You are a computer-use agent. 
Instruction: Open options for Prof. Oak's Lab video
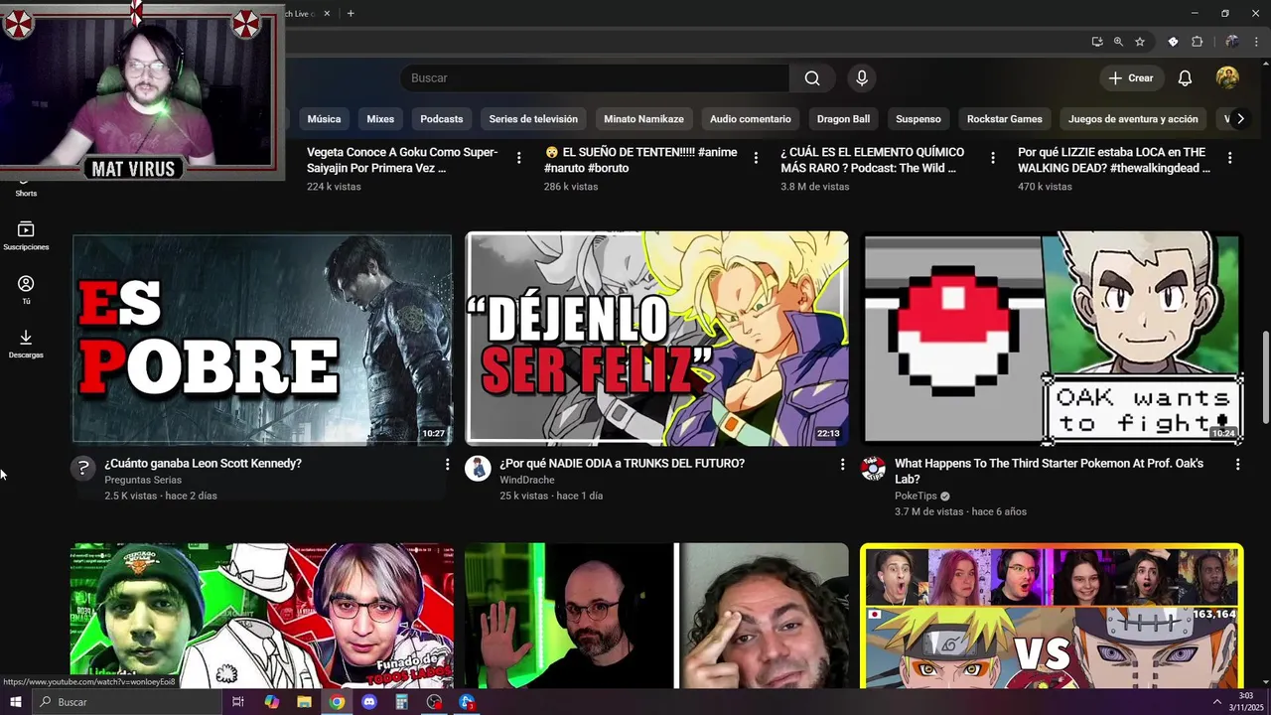pos(1237,464)
